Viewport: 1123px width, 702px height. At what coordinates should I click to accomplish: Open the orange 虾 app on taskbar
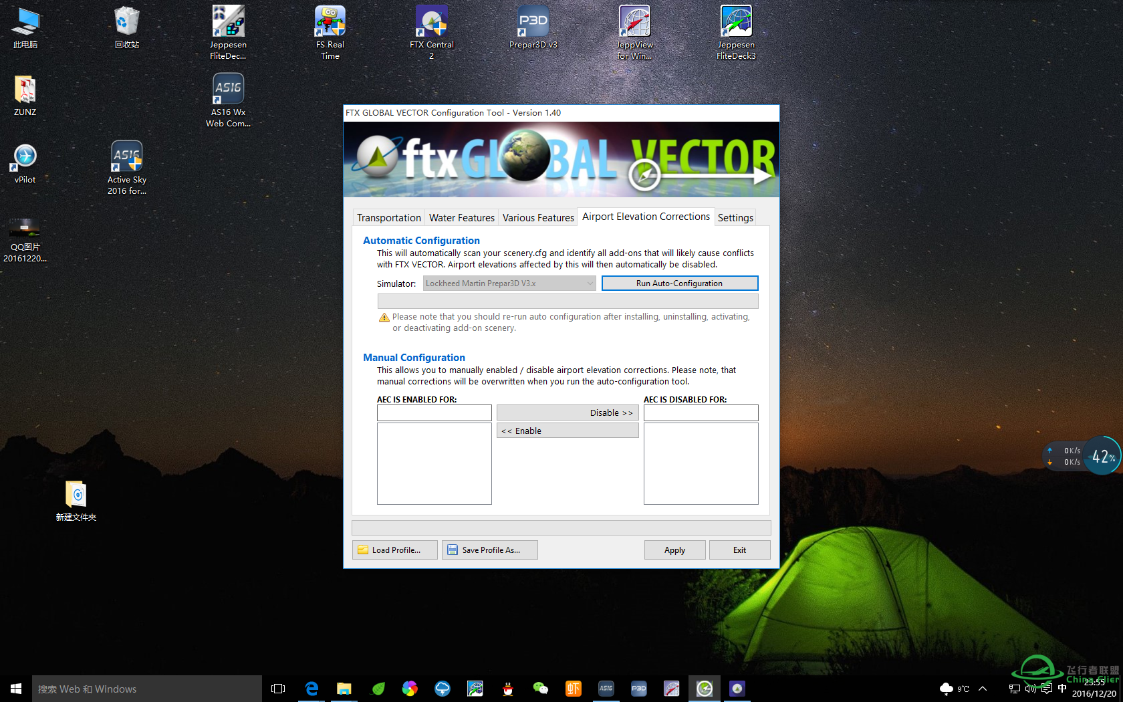click(574, 689)
